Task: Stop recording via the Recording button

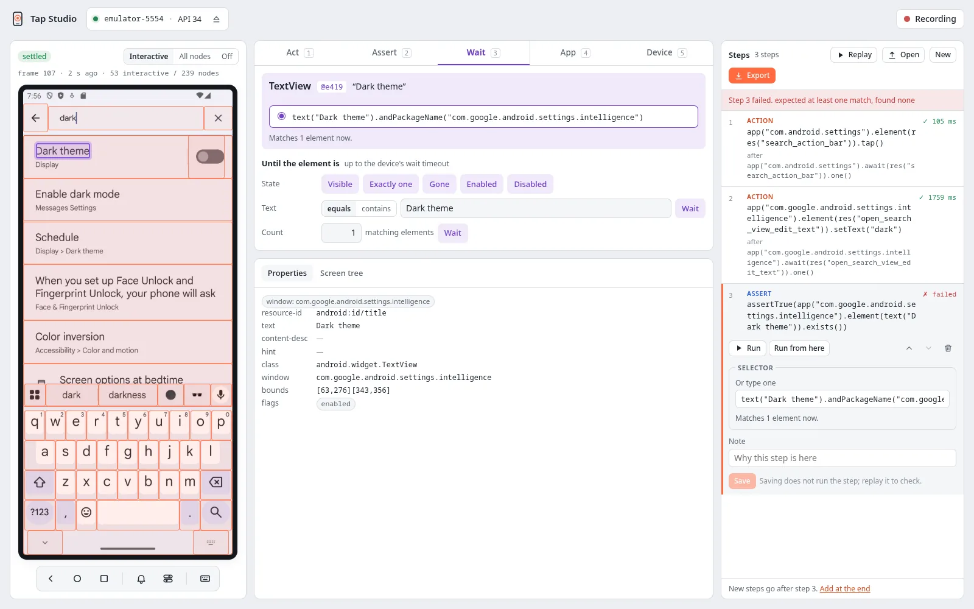Action: point(930,19)
